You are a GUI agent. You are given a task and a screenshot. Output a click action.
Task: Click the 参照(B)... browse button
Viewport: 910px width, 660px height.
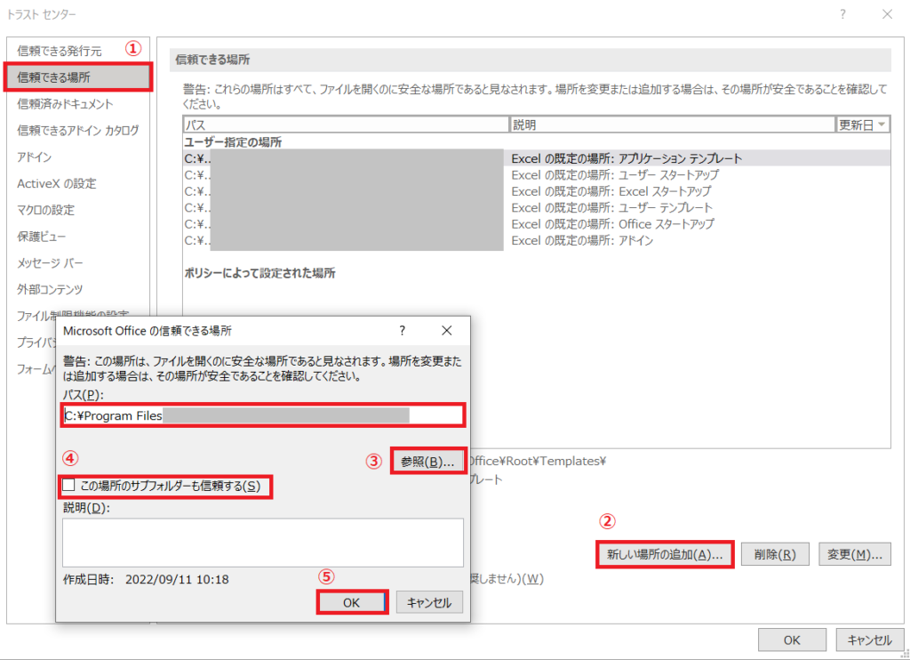coord(427,462)
